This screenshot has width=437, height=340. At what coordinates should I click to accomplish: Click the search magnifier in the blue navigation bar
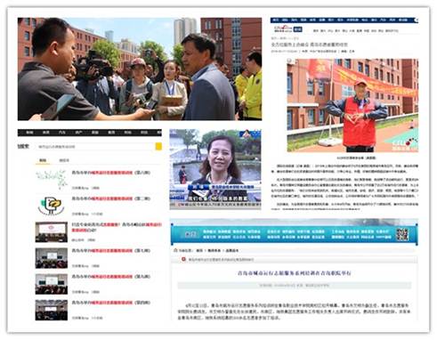pos(416,20)
